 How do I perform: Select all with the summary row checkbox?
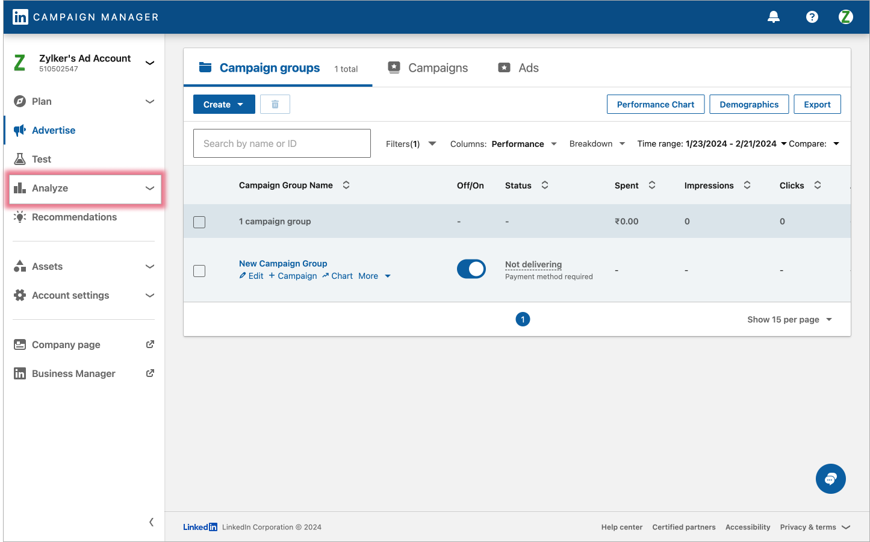click(199, 222)
